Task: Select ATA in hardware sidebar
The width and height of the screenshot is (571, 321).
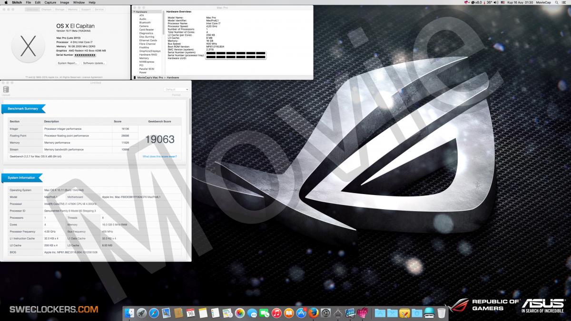Action: [x=141, y=15]
